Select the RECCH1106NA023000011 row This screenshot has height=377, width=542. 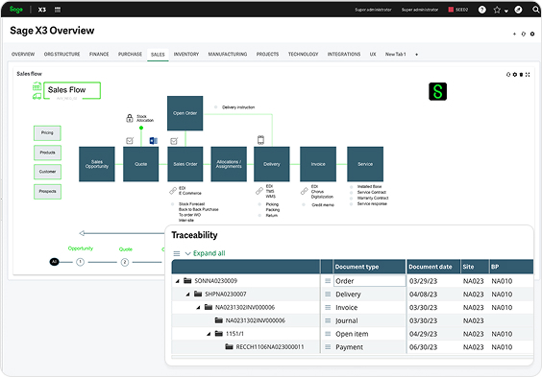click(x=353, y=347)
